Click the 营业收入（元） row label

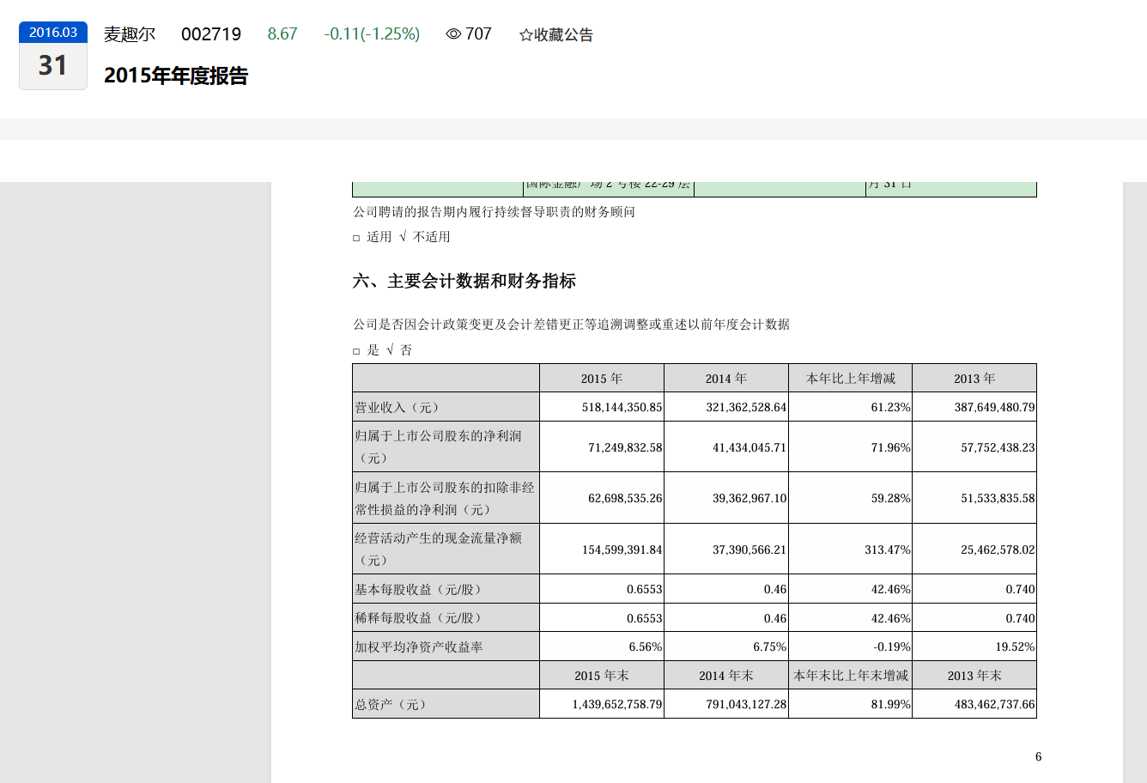pyautogui.click(x=446, y=407)
